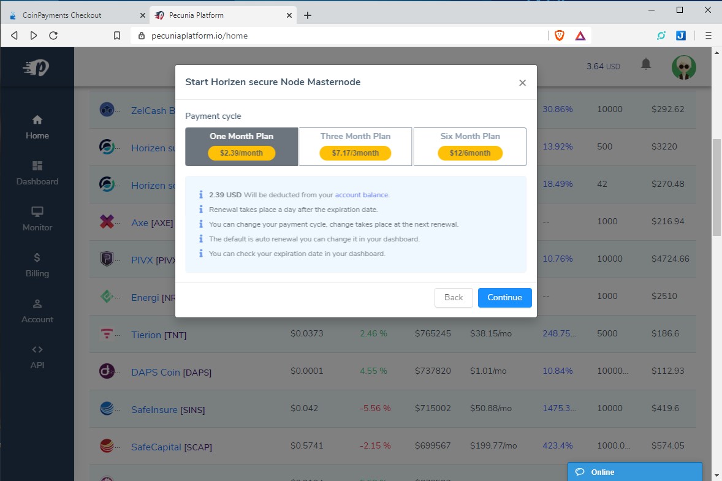Go forward with the browser forward arrow
Image resolution: width=722 pixels, height=481 pixels.
[x=34, y=36]
